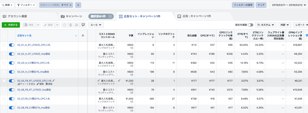Click the クリア button
The image size is (308, 113).
click(261, 5)
